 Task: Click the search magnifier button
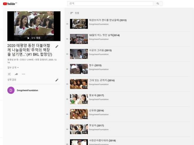[158, 4]
